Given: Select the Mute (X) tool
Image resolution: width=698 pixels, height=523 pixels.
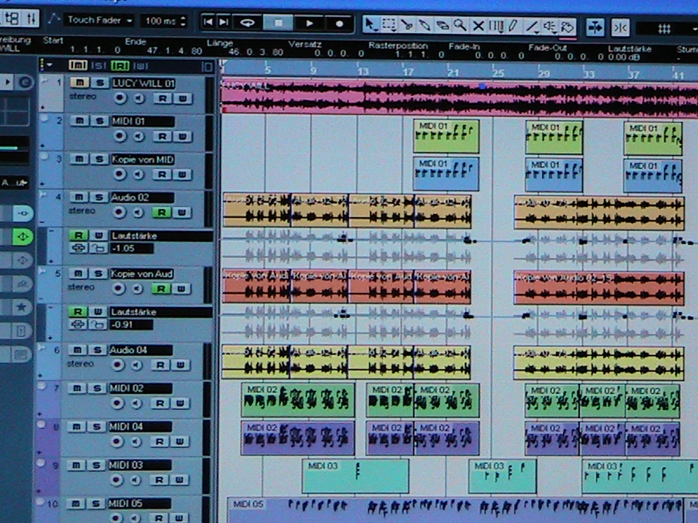Looking at the screenshot, I should point(478,26).
